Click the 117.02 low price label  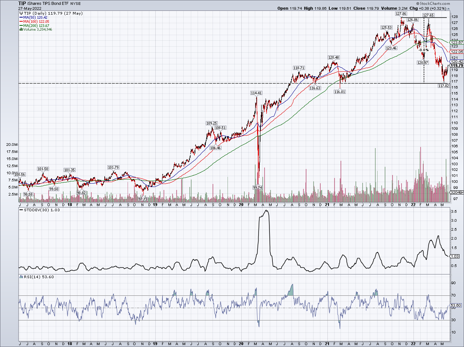(444, 86)
